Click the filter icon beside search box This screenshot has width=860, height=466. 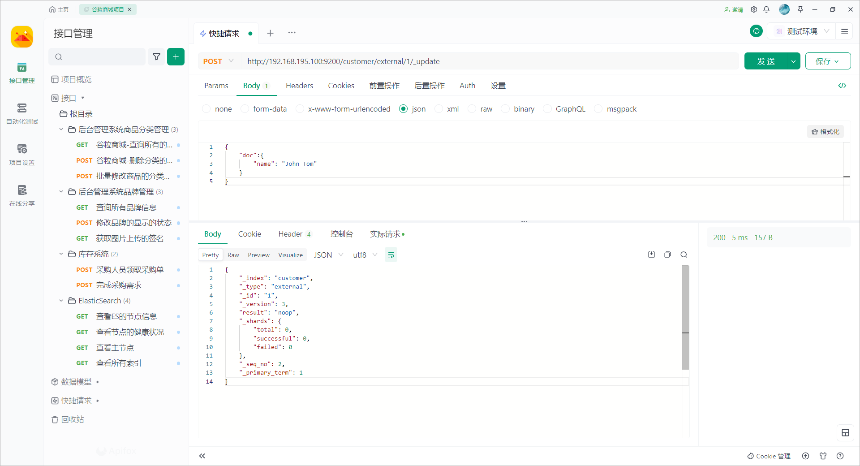coord(156,56)
